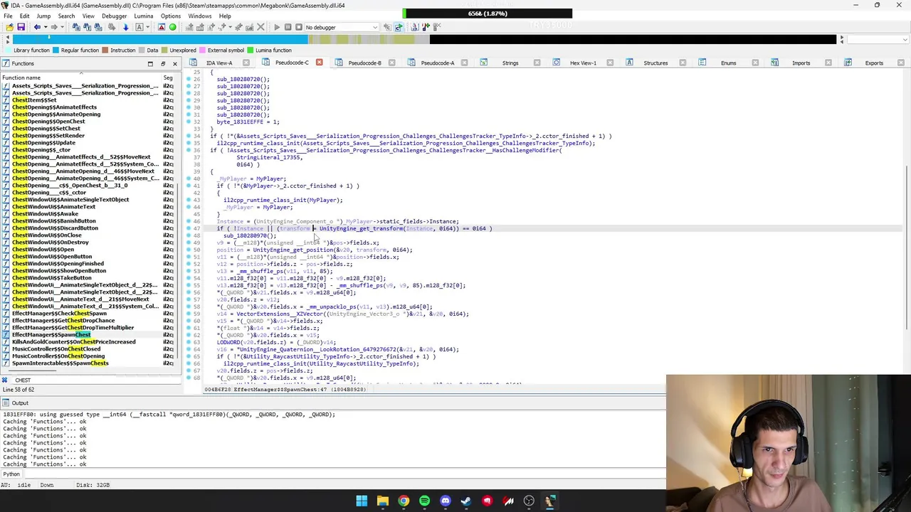Screen dimensions: 911x512
Task: Select SpawnInteractables$$SpawnChests function
Action: click(60, 363)
